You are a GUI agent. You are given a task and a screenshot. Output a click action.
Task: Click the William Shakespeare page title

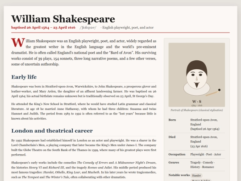(x=63, y=19)
